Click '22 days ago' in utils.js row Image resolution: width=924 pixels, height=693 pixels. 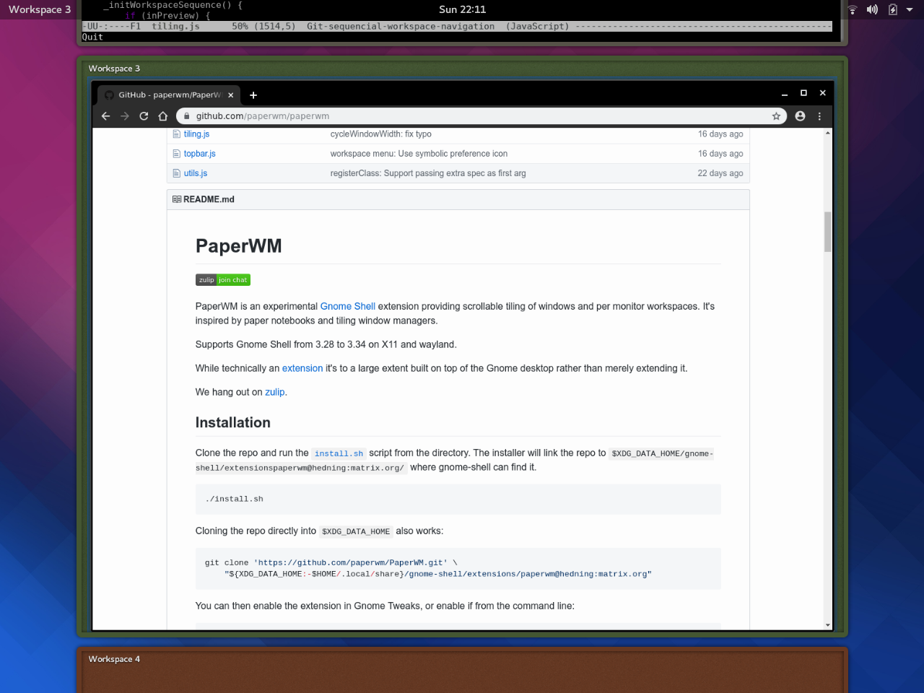(720, 173)
